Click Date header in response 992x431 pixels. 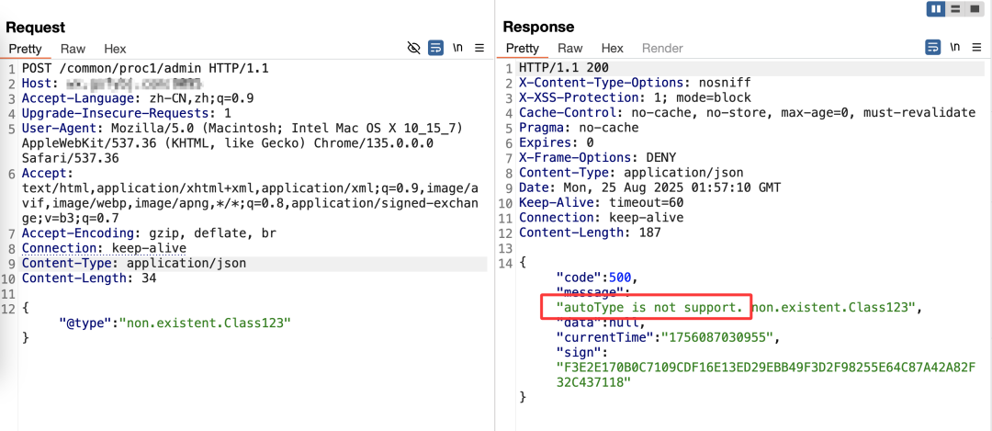click(649, 188)
